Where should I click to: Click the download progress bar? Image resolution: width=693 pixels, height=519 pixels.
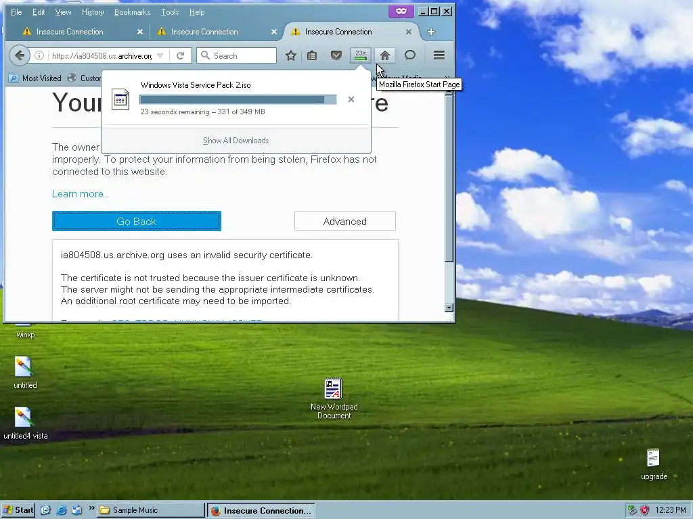click(x=238, y=100)
